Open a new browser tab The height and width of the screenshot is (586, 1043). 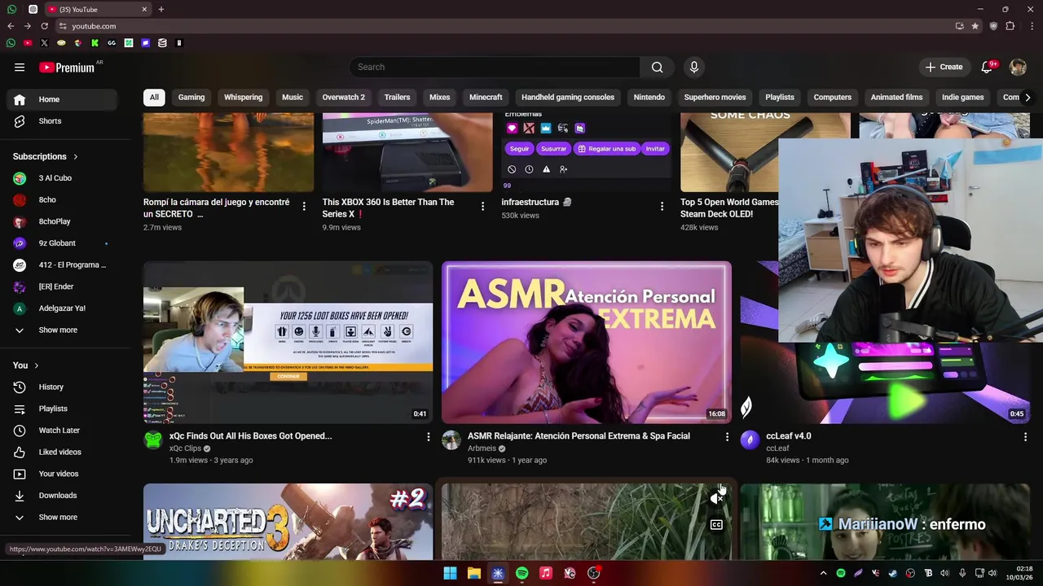[161, 9]
